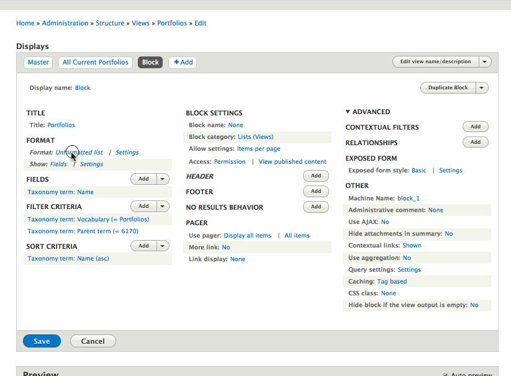Switch to the Master display tab
Viewport: 511px width, 376px height.
coord(38,62)
